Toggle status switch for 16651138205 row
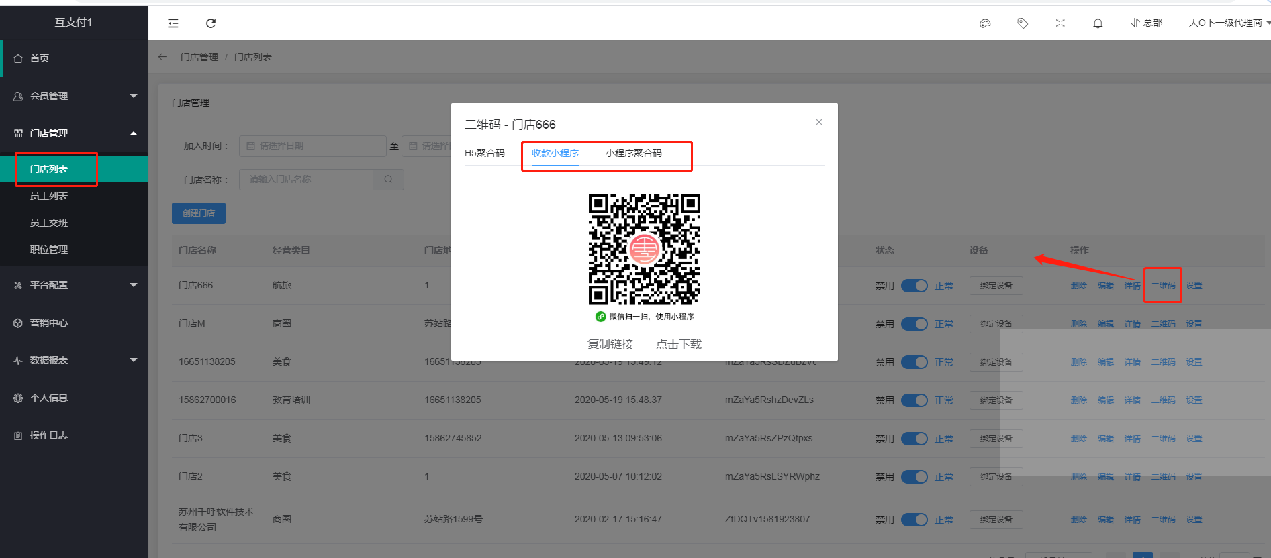The image size is (1271, 558). (x=914, y=361)
